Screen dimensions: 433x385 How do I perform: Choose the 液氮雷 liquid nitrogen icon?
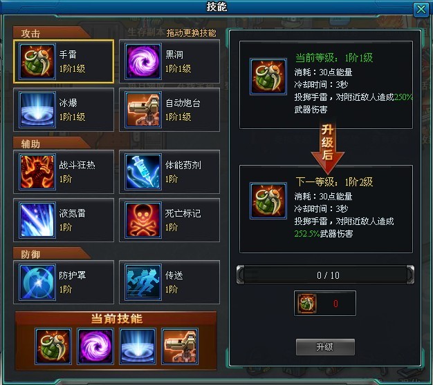[37, 220]
